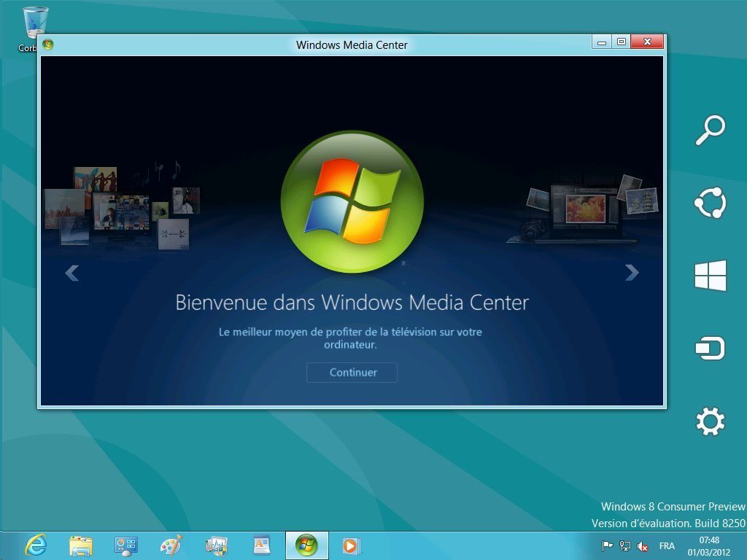The height and width of the screenshot is (560, 747).
Task: Open the Start charm Windows logo
Action: click(x=711, y=275)
